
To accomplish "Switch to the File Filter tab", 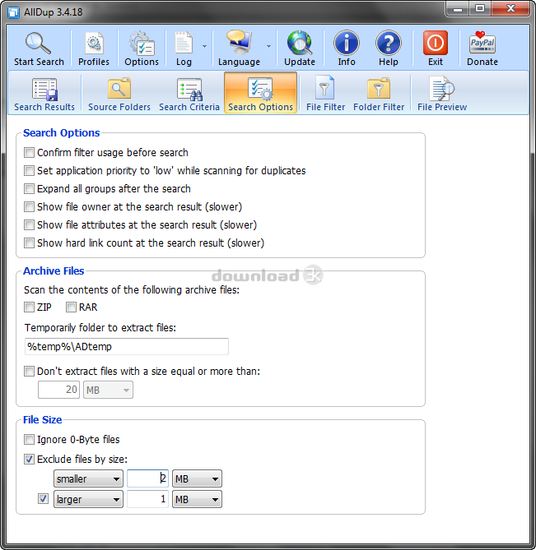I will pyautogui.click(x=325, y=93).
